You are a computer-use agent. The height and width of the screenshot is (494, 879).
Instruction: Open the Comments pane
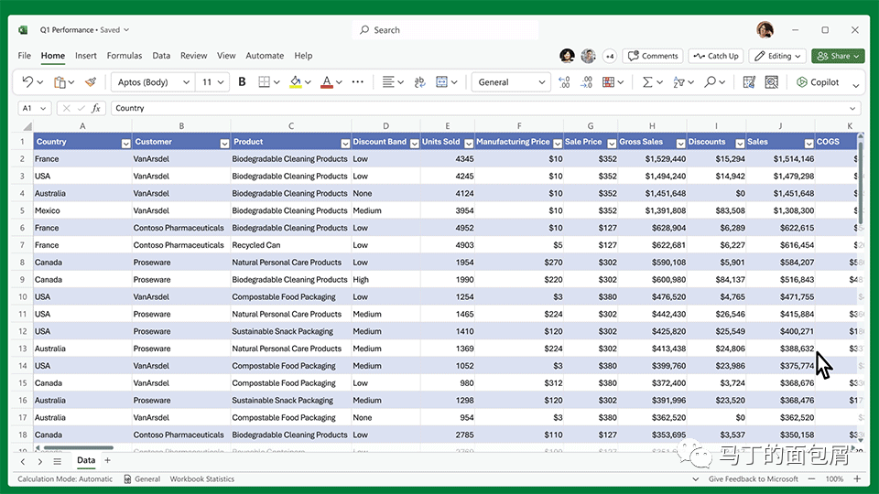click(x=653, y=56)
